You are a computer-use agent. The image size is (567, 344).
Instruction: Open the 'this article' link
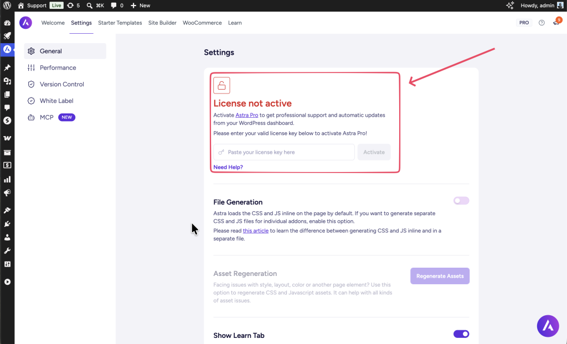(x=256, y=231)
